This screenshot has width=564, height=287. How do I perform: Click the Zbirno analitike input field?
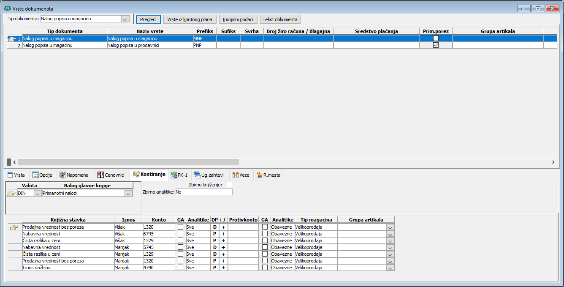204,192
